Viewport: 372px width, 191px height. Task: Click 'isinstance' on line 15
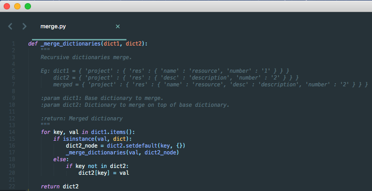pos(79,139)
